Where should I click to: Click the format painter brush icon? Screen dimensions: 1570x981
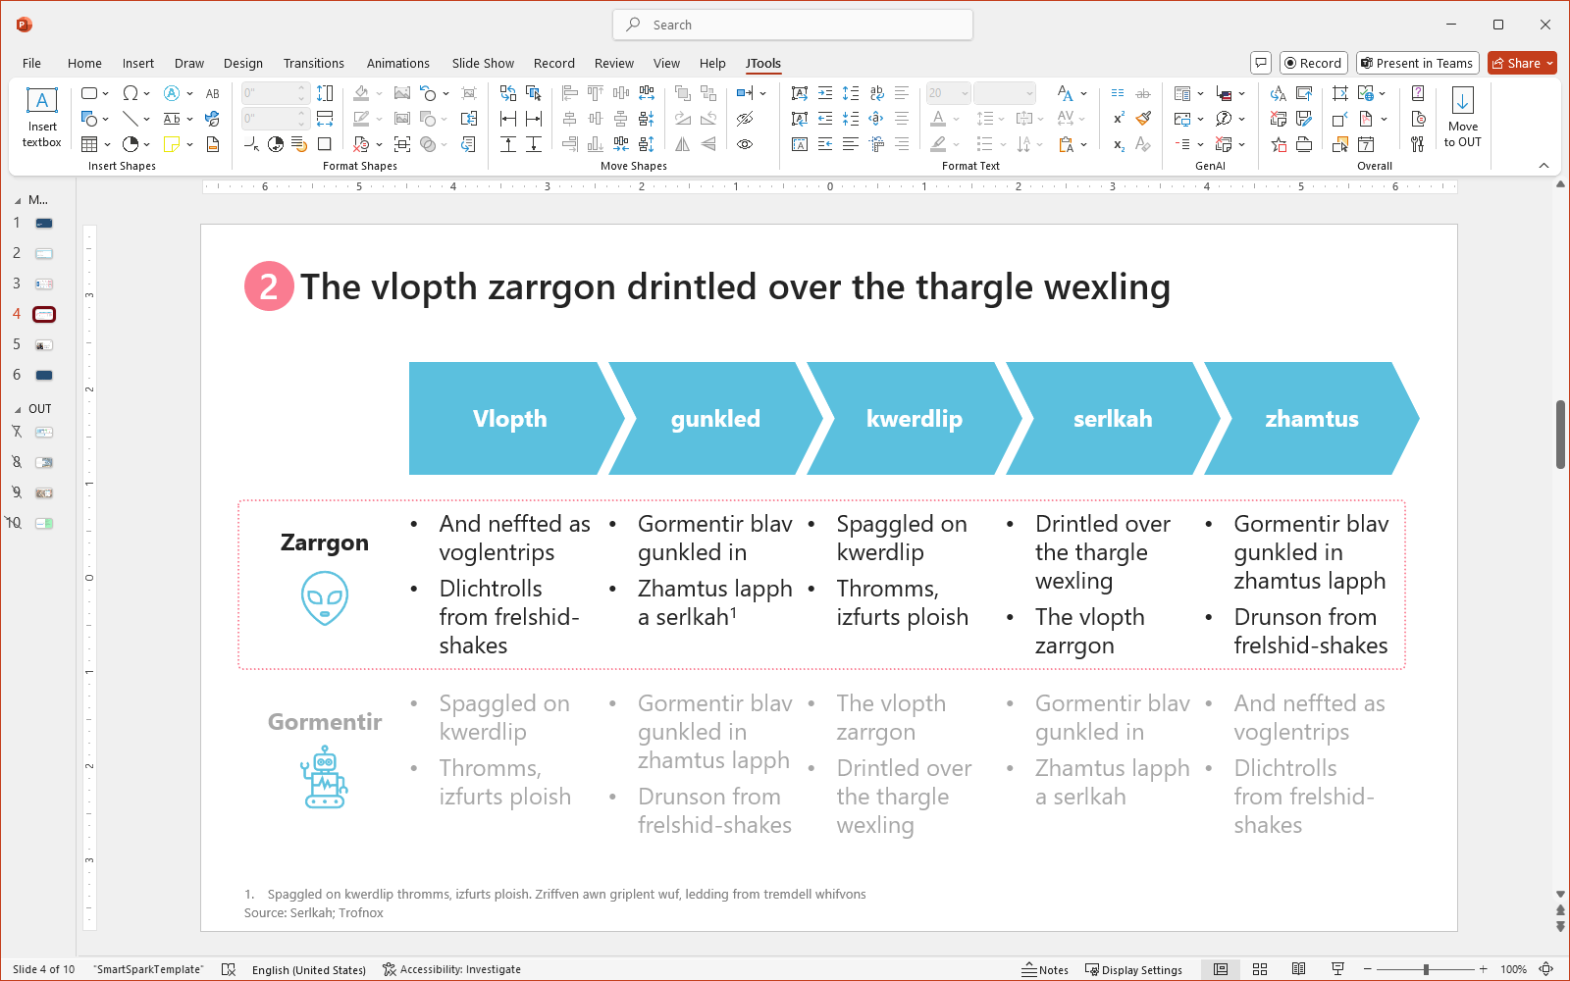1143,119
